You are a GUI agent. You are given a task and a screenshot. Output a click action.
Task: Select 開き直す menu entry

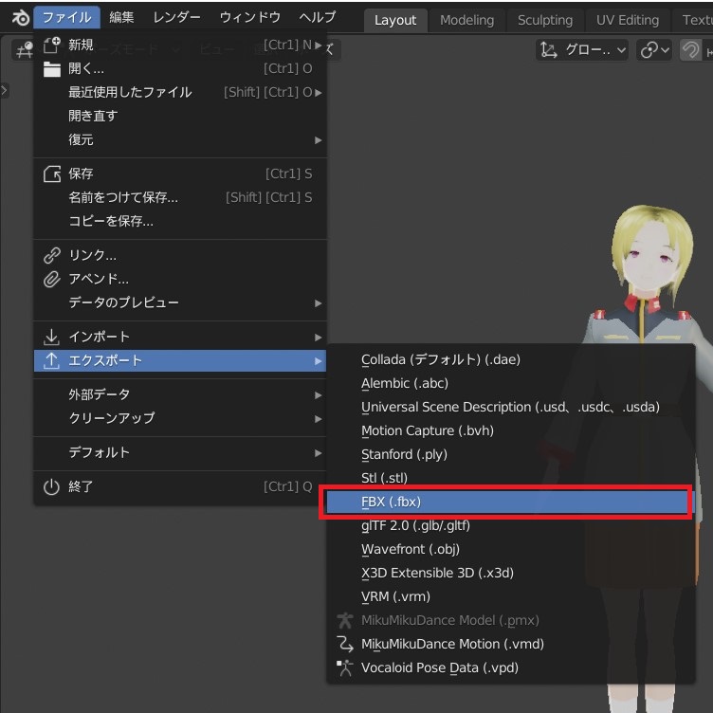point(180,116)
